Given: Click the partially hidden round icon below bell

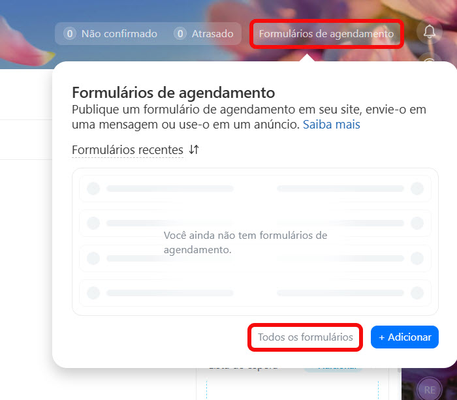Looking at the screenshot, I should pos(430,58).
